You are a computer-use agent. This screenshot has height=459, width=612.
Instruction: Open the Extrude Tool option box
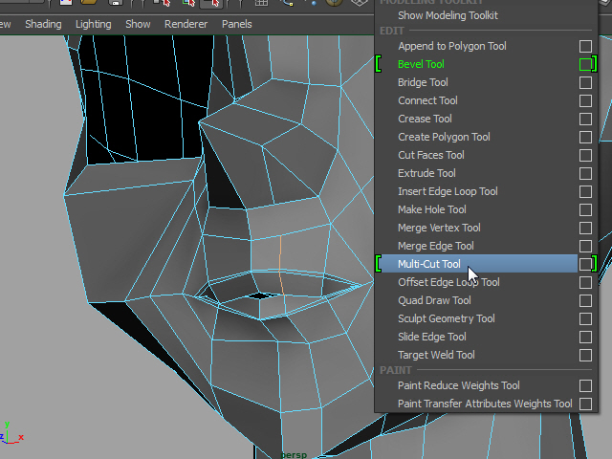pos(585,173)
